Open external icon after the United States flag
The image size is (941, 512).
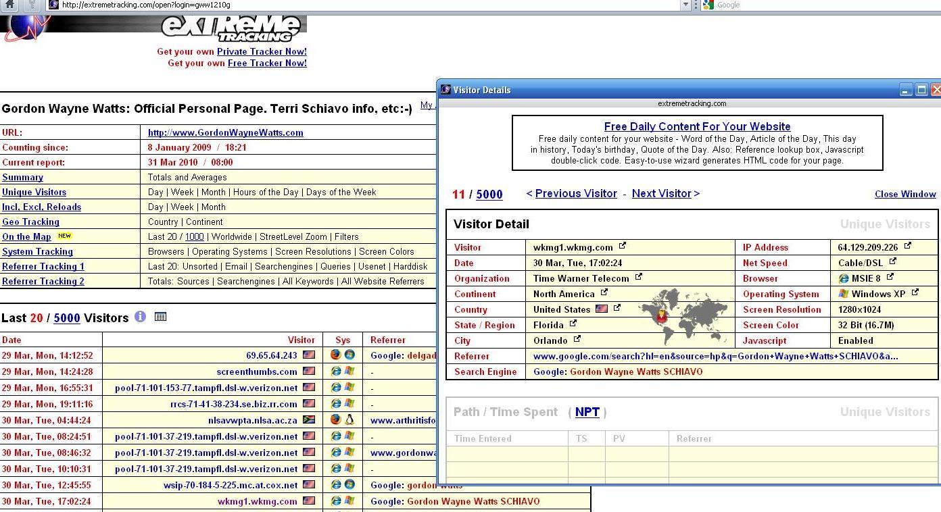(x=617, y=309)
